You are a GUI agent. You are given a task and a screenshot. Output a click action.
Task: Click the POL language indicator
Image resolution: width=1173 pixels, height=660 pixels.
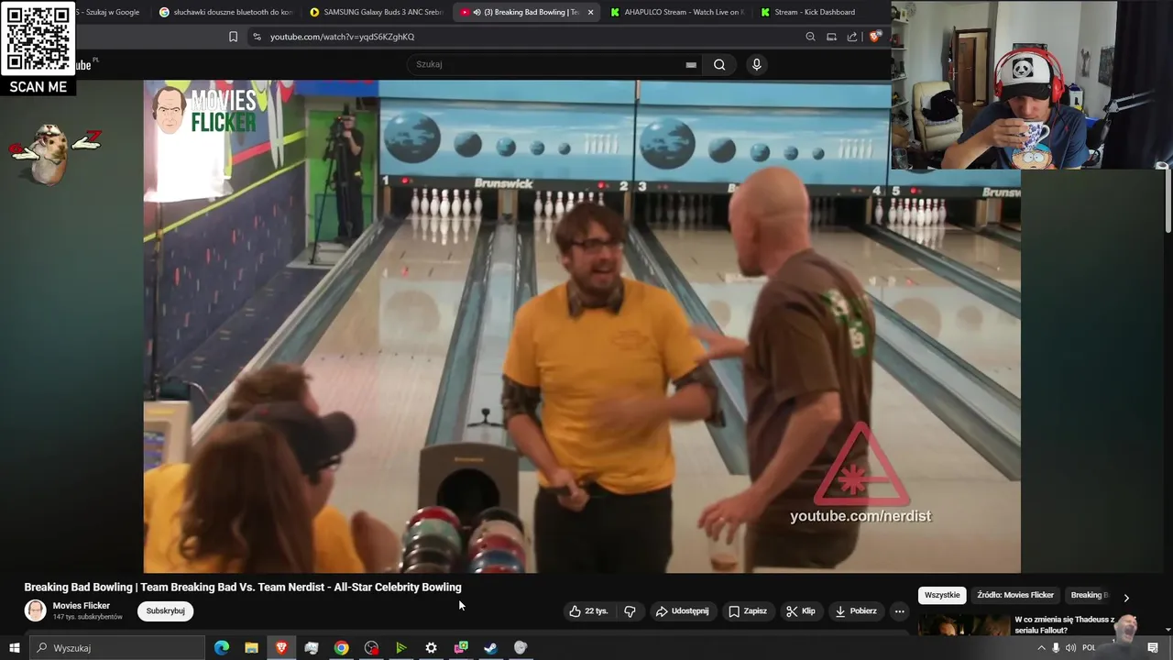pyautogui.click(x=1089, y=648)
